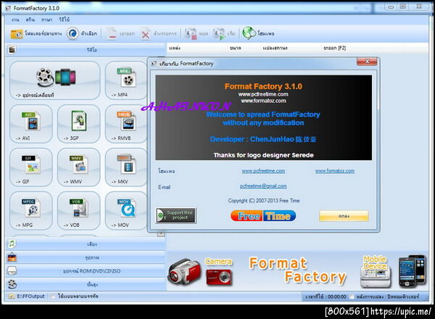Open the Output Folder toolbar button
The height and width of the screenshot is (319, 435).
click(x=36, y=33)
